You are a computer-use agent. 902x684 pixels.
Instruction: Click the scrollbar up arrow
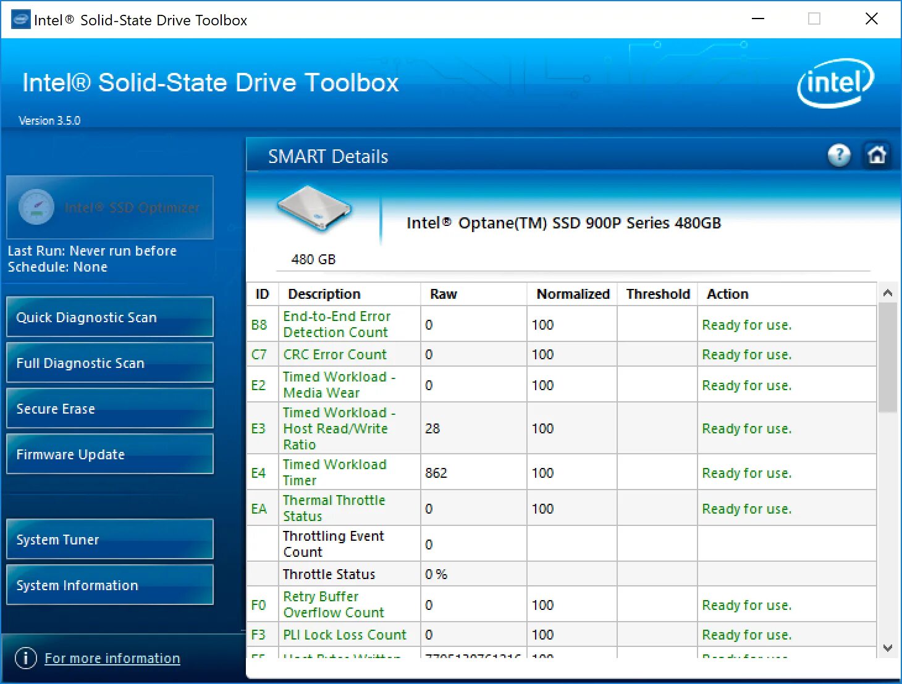point(888,293)
